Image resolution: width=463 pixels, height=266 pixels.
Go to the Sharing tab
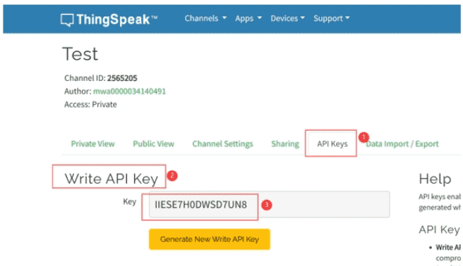[x=285, y=144]
